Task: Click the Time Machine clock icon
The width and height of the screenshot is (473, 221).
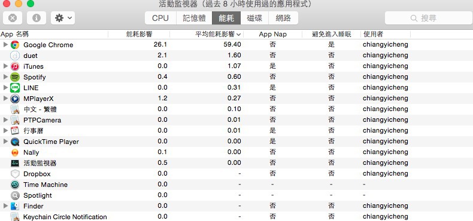Action: click(15, 185)
